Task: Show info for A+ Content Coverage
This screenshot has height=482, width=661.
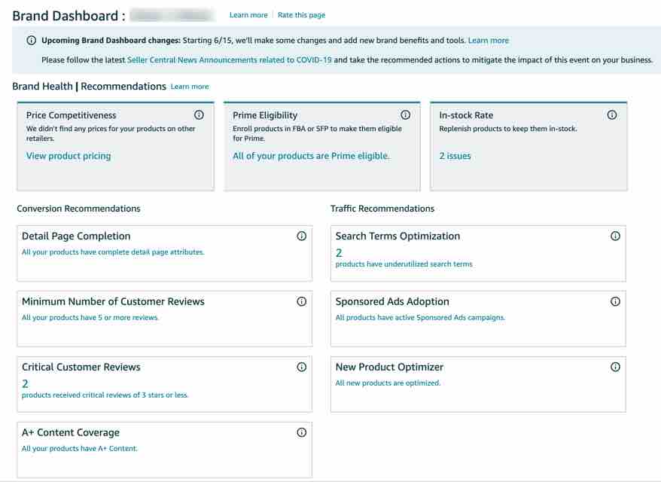Action: tap(302, 433)
